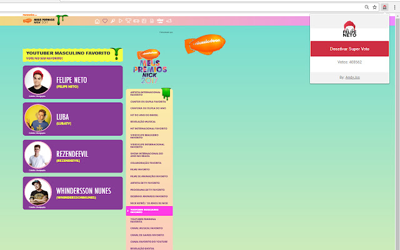Viewport: 400px width, 250px height.
Task: Vote for Felipe Neto card
Action: click(x=72, y=82)
